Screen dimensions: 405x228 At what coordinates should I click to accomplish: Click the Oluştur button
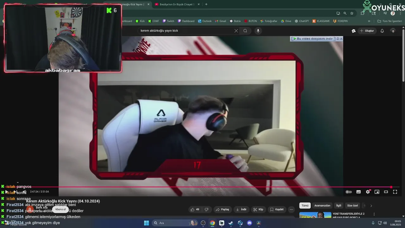pos(367,31)
